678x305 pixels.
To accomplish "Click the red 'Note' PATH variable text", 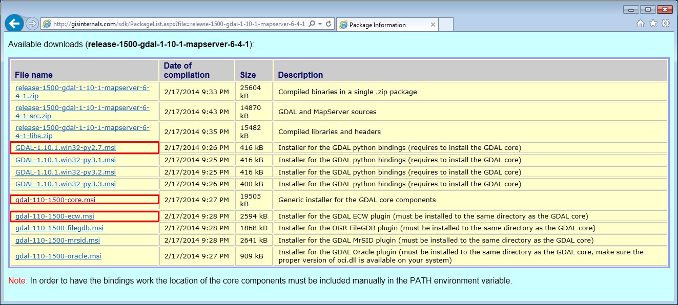I will (x=260, y=280).
